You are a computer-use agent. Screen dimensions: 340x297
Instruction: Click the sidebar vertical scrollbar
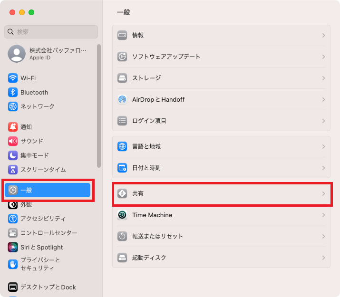tap(99, 105)
